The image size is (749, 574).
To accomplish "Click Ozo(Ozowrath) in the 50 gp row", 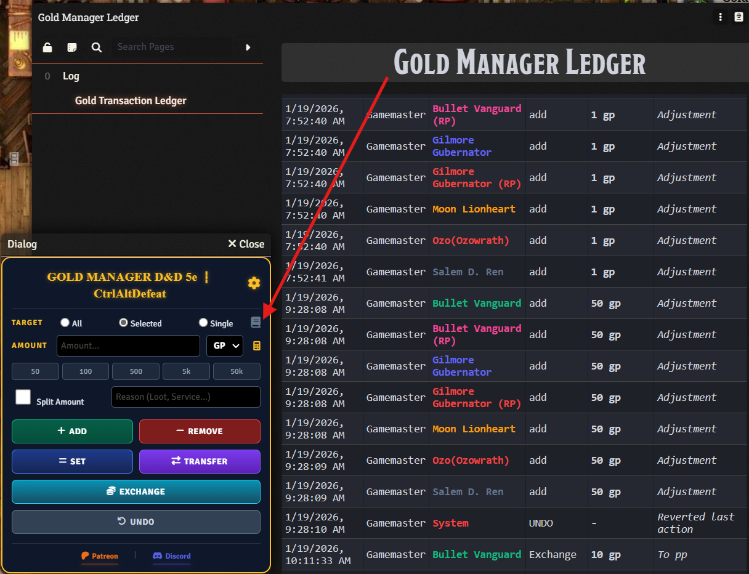I will point(471,460).
